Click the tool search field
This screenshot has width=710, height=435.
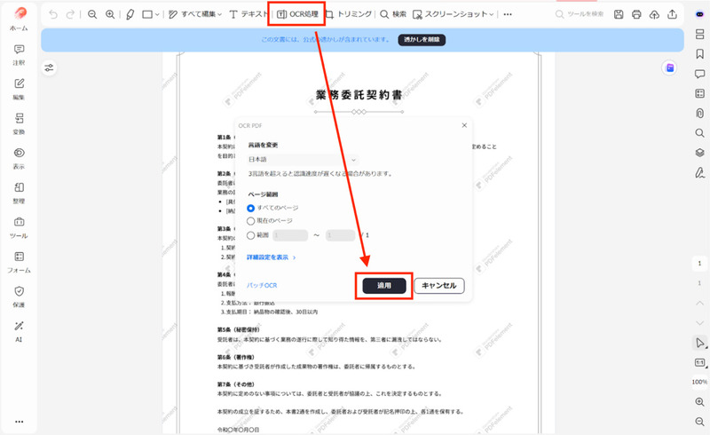coord(580,14)
